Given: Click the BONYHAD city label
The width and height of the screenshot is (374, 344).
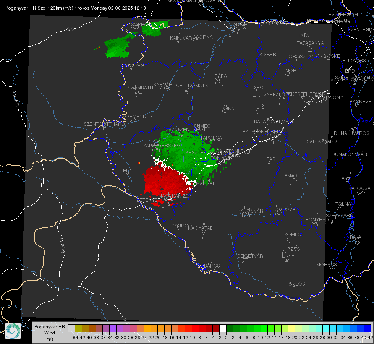Looking at the screenshot, I should (317, 220).
